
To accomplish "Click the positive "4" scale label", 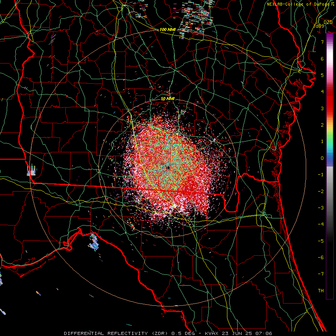I will (322, 92).
